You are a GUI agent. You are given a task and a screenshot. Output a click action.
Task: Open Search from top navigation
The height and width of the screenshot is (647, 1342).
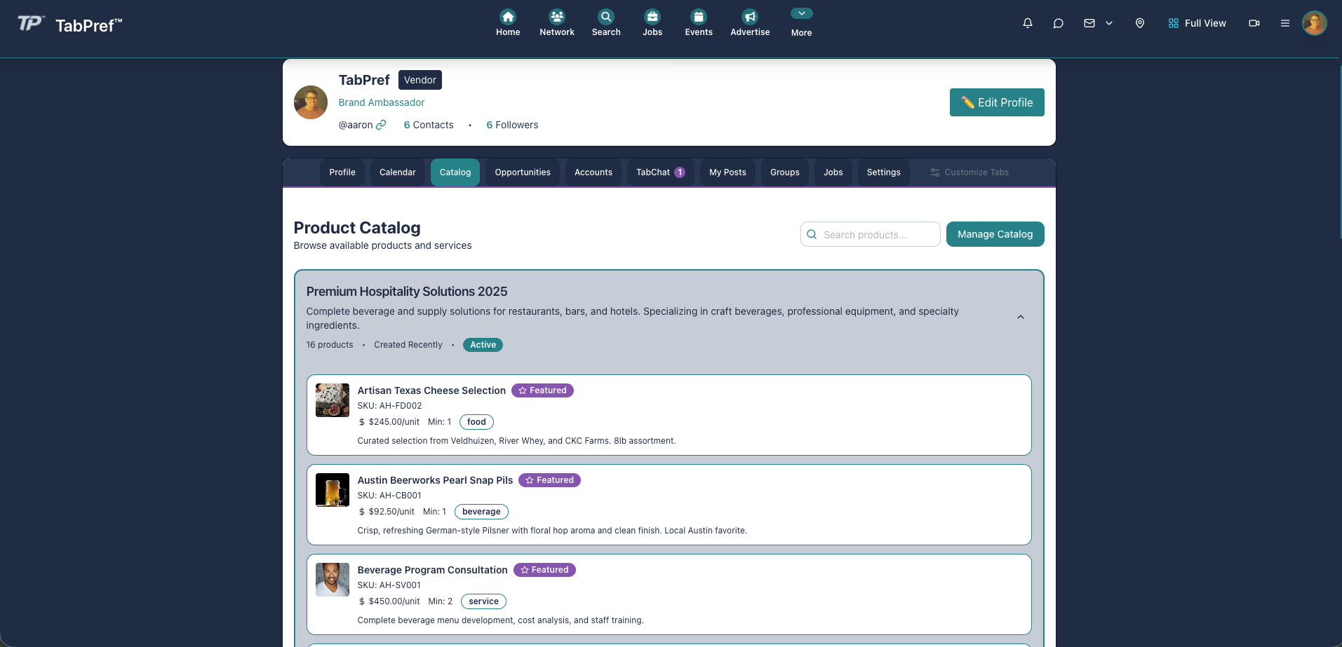coord(606,23)
